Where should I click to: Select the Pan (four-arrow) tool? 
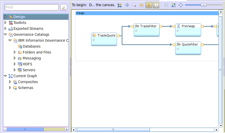point(127,5)
